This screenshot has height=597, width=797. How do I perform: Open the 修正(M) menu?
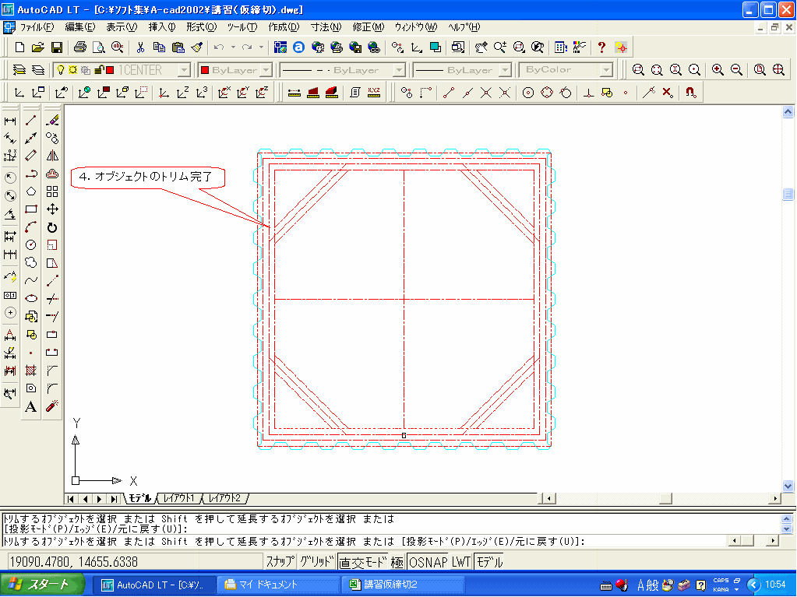click(x=369, y=27)
